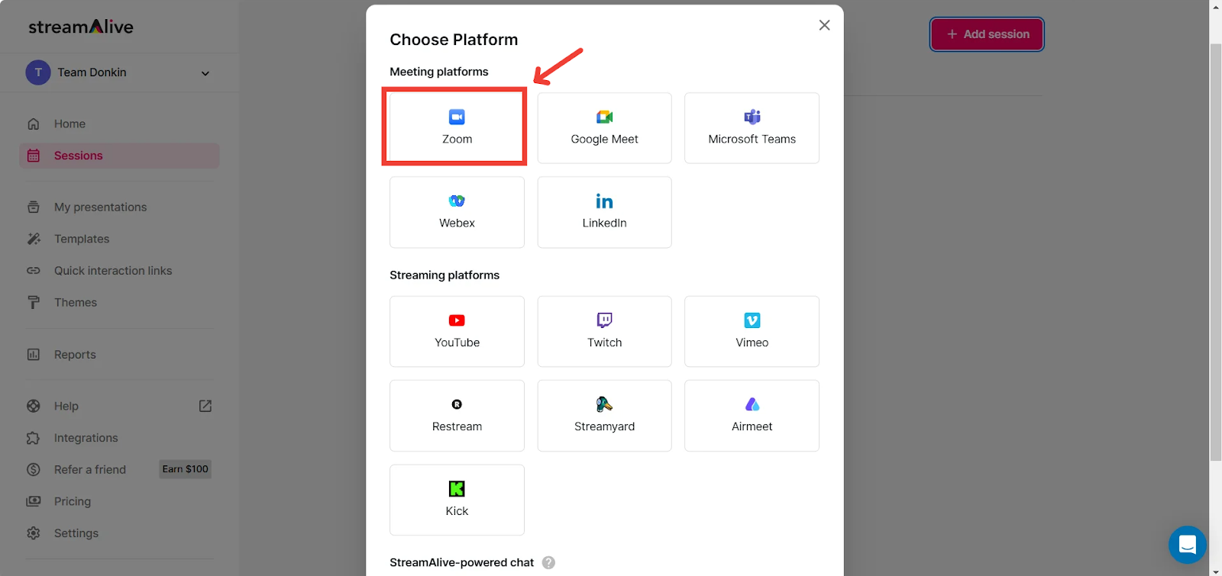The height and width of the screenshot is (576, 1222).
Task: Select the Airmeet platform tile
Action: click(x=752, y=415)
